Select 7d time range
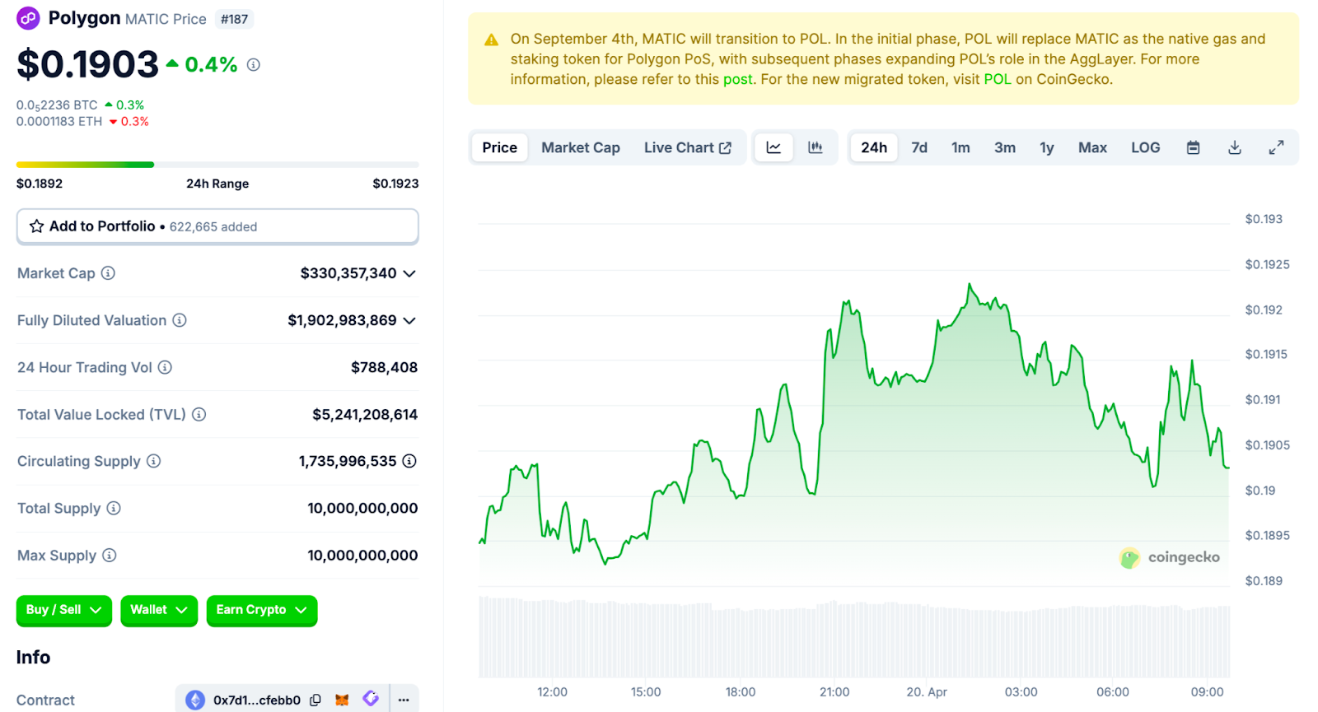This screenshot has height=712, width=1318. [919, 147]
